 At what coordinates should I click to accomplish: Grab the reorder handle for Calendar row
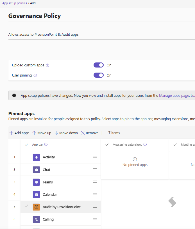pyautogui.click(x=95, y=194)
